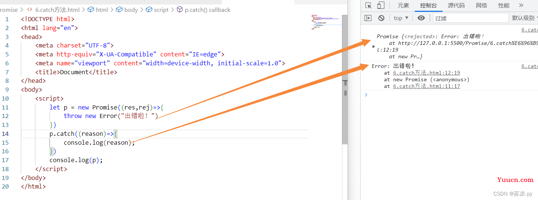The height and width of the screenshot is (200, 538).
Task: Select the body breadcrumb item
Action: 127,10
